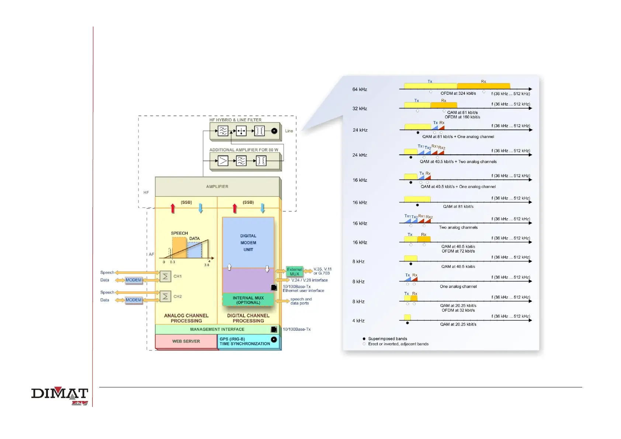Click the transformer symbol in additional amplifier block

coord(261,161)
